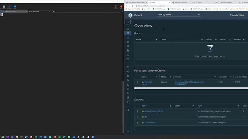The image size is (248, 139).
Task: Click the X server toolbar icon
Action: (116, 7)
